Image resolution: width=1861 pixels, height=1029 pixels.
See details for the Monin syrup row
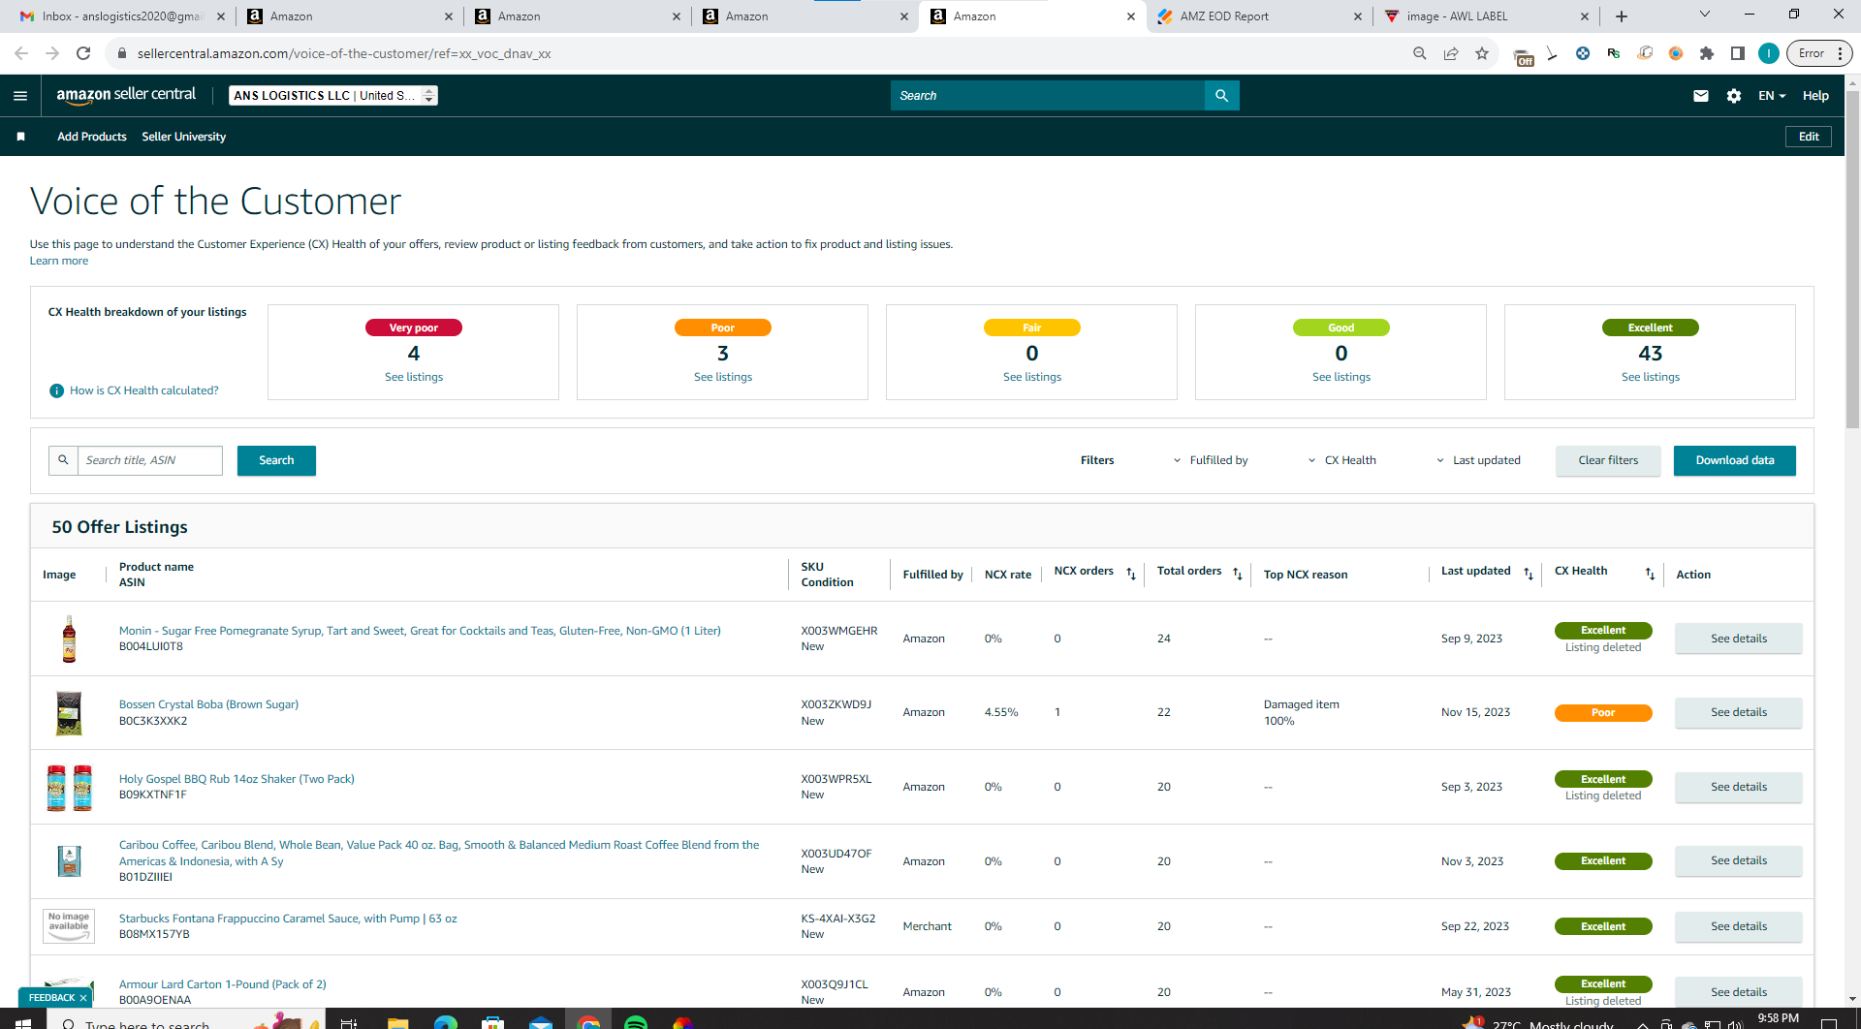tap(1739, 639)
